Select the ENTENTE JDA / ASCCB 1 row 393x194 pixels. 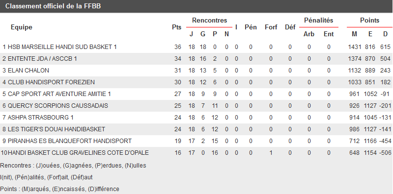tap(196, 59)
